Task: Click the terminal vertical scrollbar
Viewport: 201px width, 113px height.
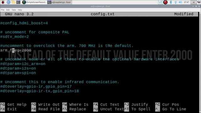Action: click(x=200, y=62)
